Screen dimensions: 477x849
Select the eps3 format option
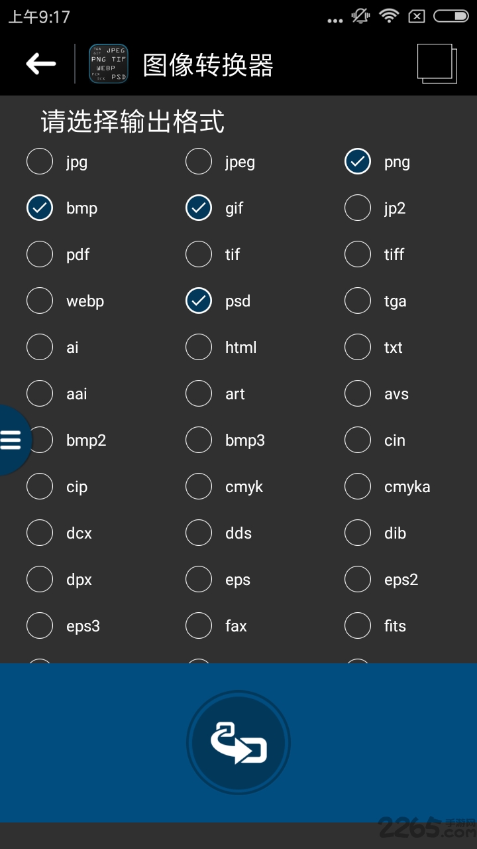(40, 625)
